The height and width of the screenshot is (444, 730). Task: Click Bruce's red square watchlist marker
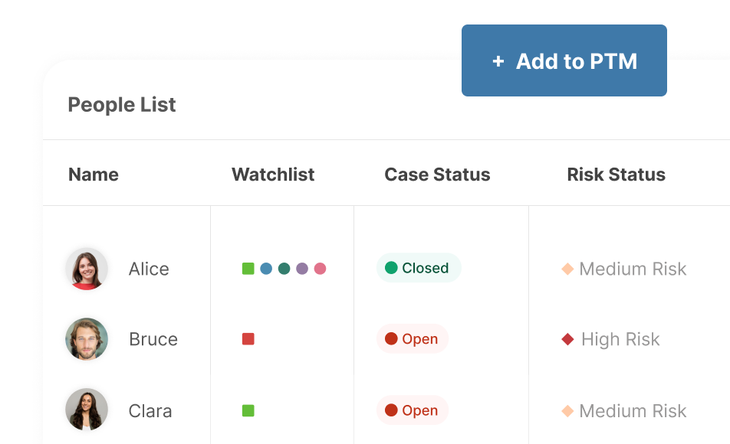coord(248,339)
